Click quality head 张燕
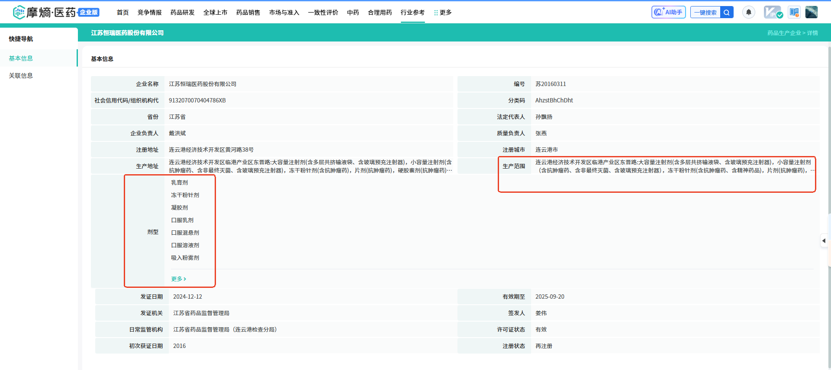The height and width of the screenshot is (370, 831). pos(541,133)
